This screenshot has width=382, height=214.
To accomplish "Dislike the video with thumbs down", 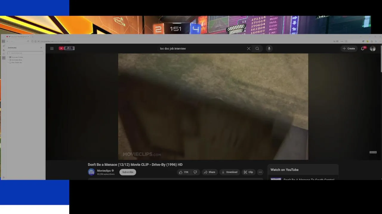I will click(x=195, y=172).
